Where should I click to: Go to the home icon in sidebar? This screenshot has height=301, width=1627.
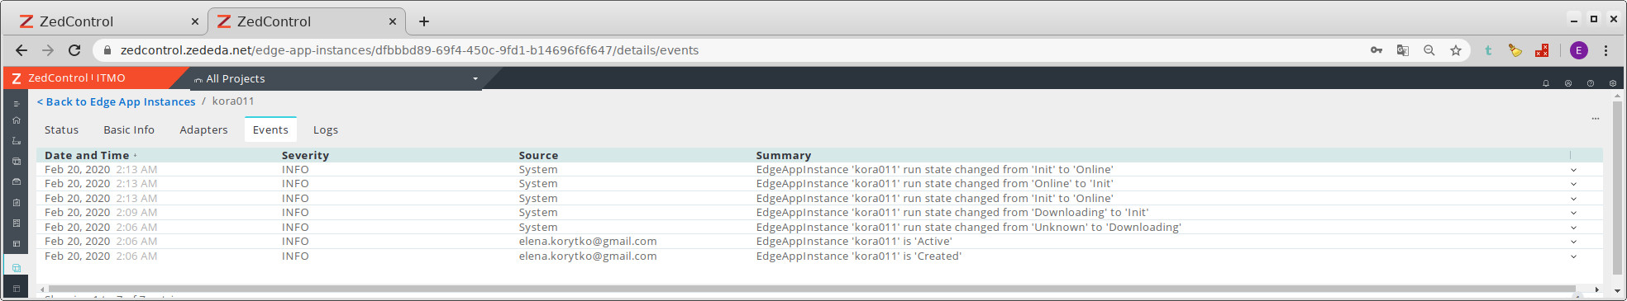pos(16,120)
